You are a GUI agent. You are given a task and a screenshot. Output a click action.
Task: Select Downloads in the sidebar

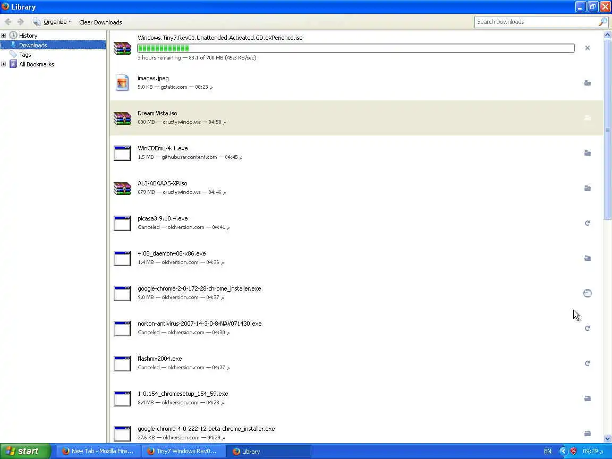tap(33, 45)
